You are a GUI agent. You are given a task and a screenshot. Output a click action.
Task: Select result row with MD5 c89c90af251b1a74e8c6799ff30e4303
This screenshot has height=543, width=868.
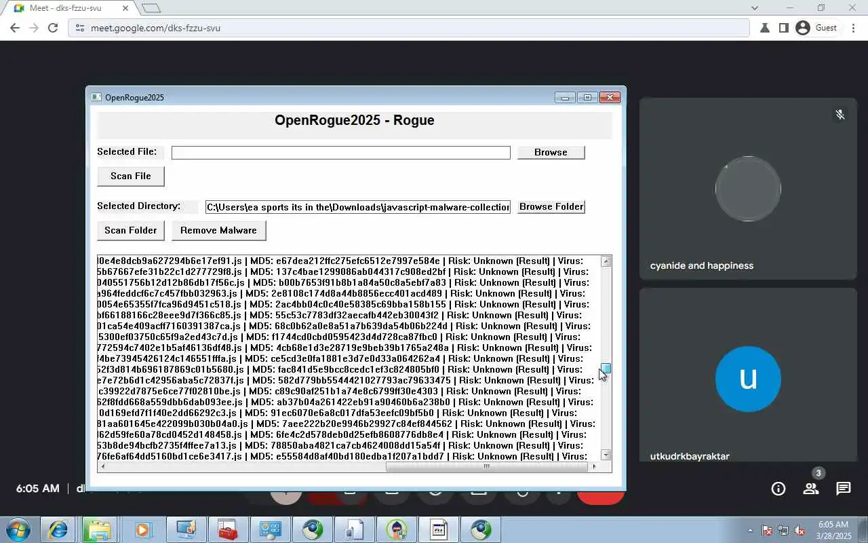pos(349,391)
